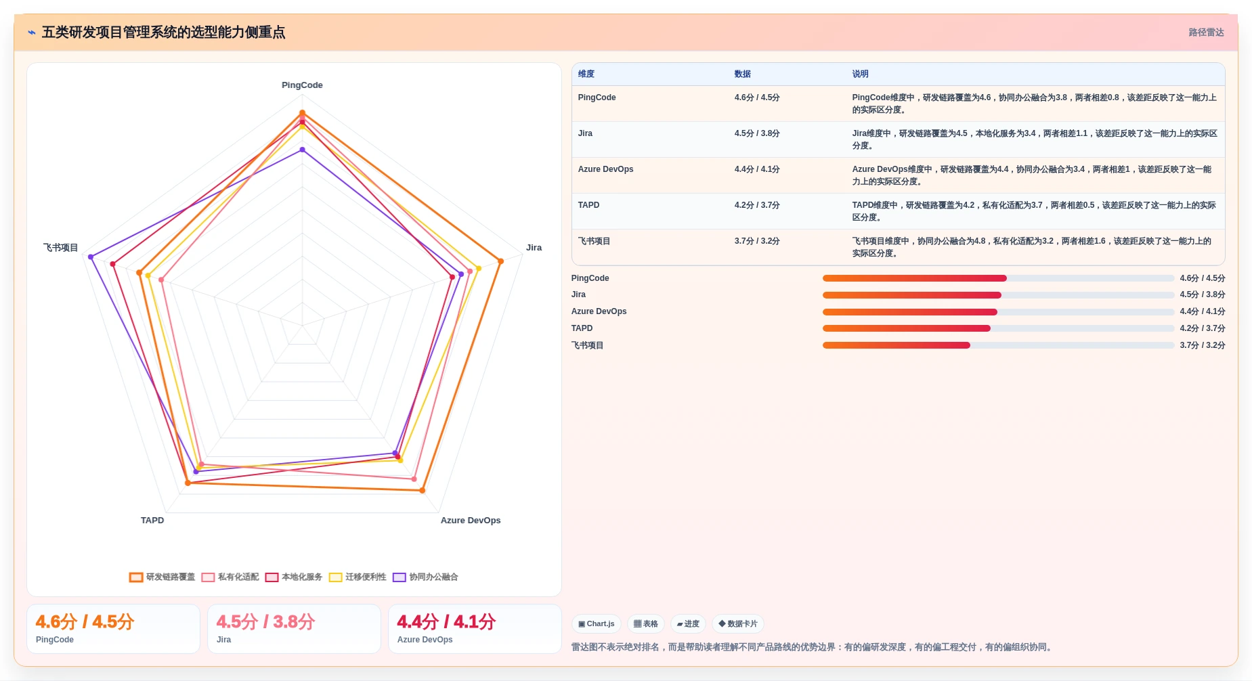Viewport: 1252px width, 681px height.
Task: Click the Chart.js tag chip
Action: tap(596, 624)
